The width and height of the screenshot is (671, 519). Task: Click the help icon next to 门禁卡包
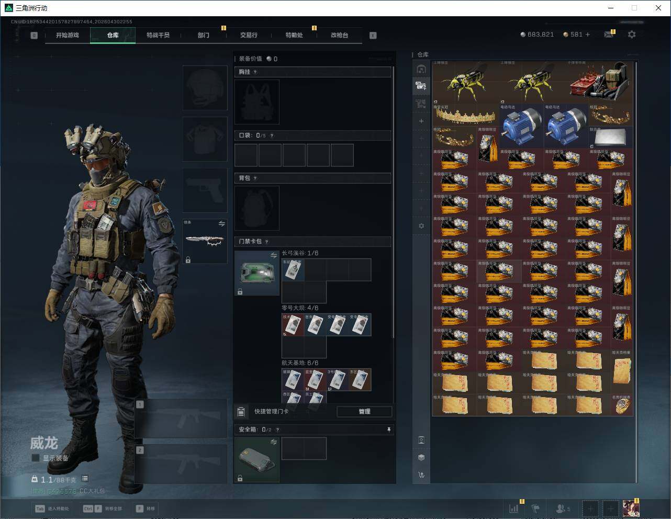coord(267,242)
